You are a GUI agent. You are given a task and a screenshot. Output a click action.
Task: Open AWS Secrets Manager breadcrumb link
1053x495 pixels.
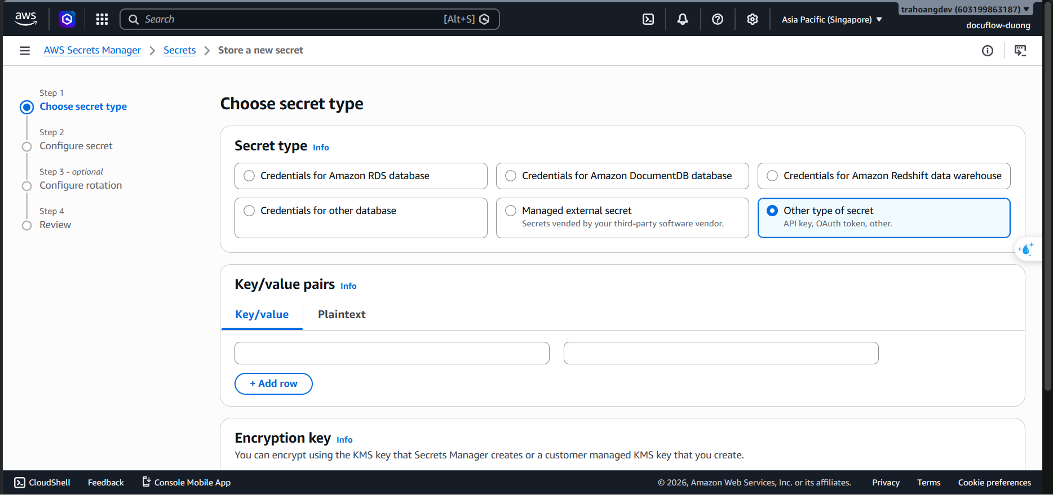pyautogui.click(x=92, y=50)
